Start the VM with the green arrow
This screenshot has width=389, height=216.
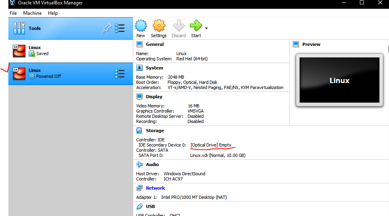click(196, 26)
